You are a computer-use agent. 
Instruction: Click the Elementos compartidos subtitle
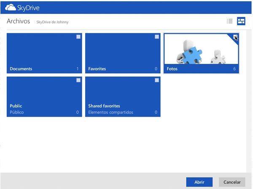(x=110, y=112)
